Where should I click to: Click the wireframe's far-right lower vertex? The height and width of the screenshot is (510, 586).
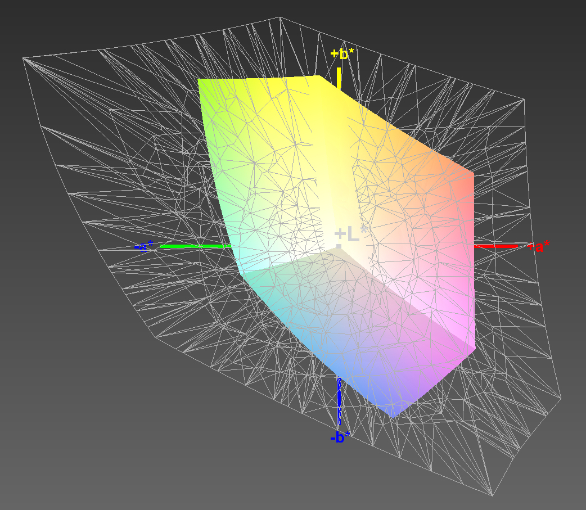pos(561,397)
